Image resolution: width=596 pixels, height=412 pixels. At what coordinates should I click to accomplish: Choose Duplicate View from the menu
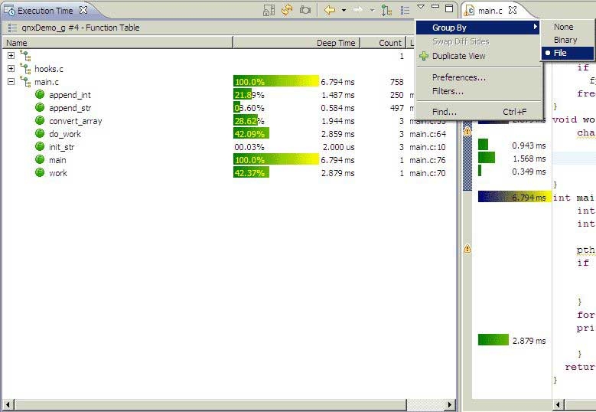(x=458, y=56)
